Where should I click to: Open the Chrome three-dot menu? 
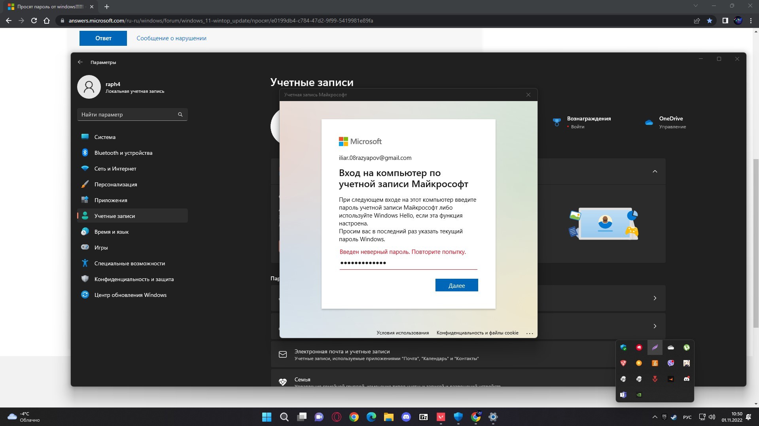(x=751, y=21)
